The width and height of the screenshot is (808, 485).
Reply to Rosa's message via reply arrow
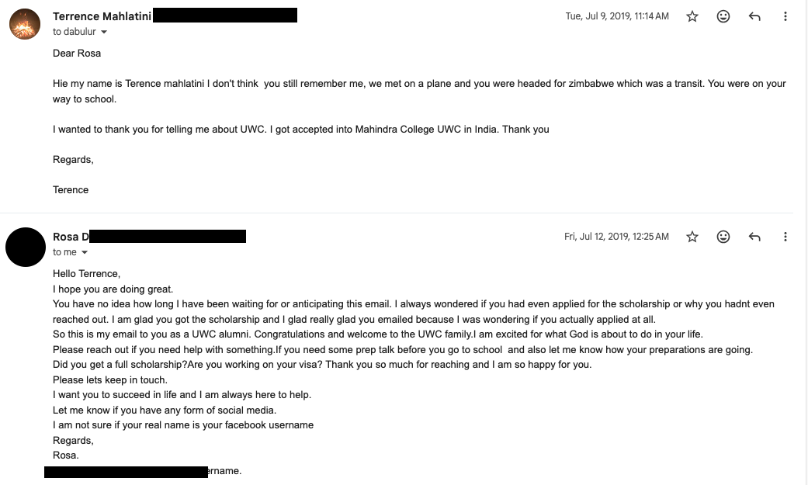click(754, 236)
